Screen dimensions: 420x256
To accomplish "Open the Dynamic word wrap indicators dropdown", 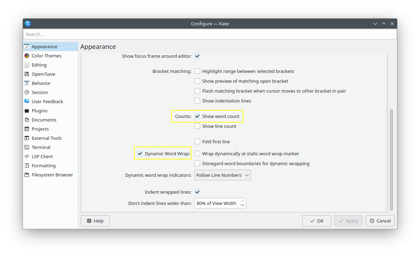I will (x=222, y=175).
